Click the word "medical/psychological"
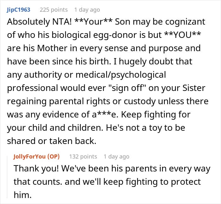This screenshot has height=204, width=221. (121, 75)
